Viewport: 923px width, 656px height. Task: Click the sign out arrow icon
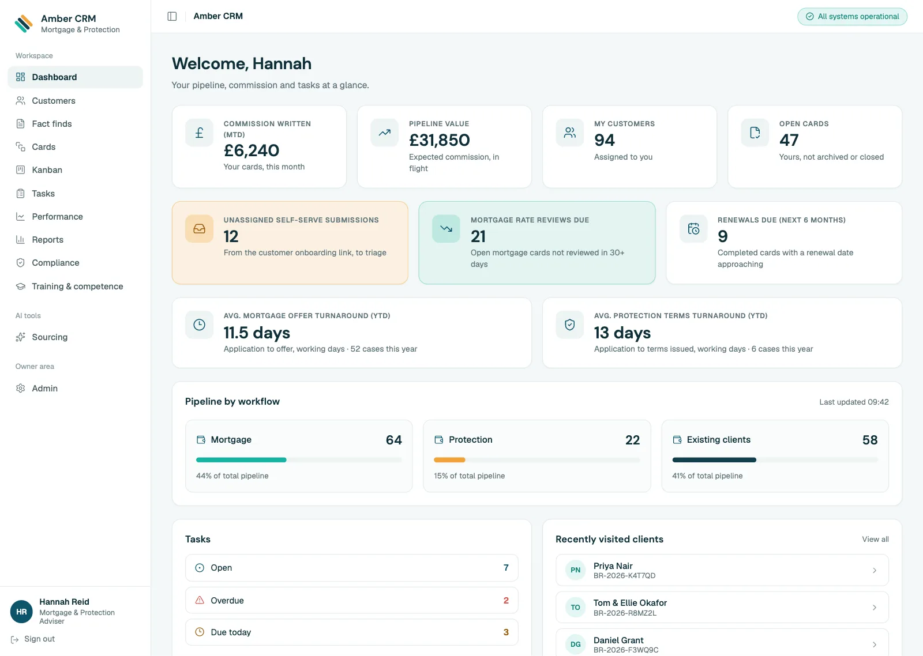click(x=15, y=639)
